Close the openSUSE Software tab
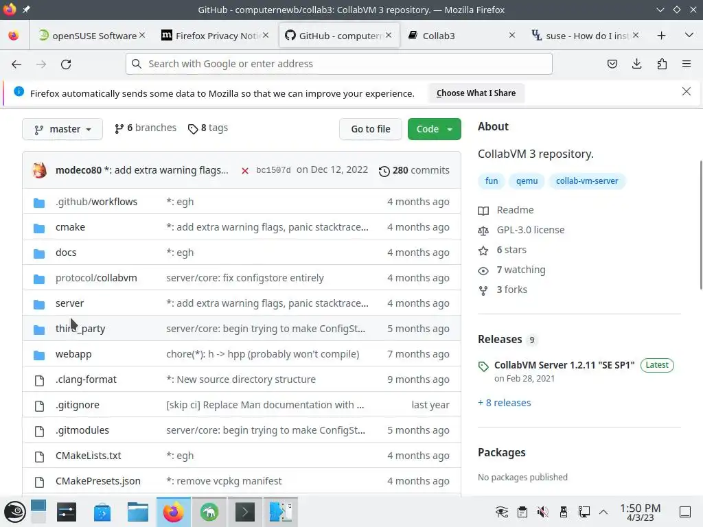The width and height of the screenshot is (703, 527). [x=142, y=35]
